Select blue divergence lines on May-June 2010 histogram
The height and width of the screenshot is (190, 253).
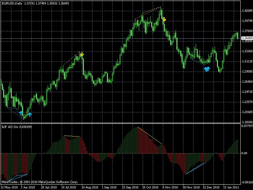point(16,176)
